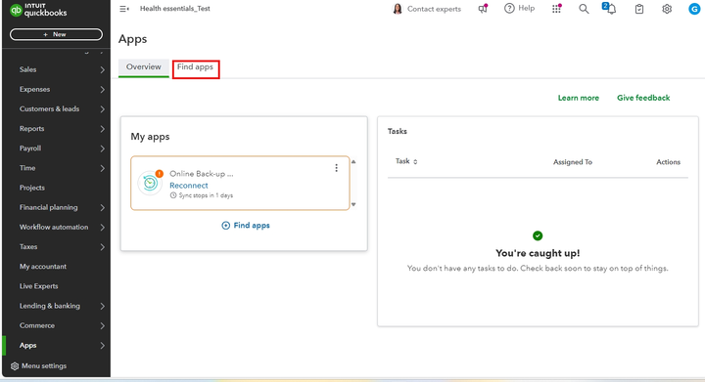Click the Health essentials_Test company name

pyautogui.click(x=175, y=9)
